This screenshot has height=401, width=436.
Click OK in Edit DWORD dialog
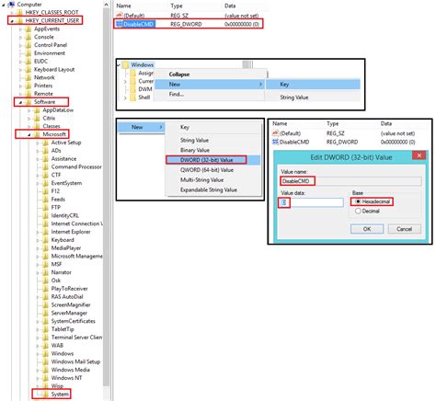click(367, 229)
